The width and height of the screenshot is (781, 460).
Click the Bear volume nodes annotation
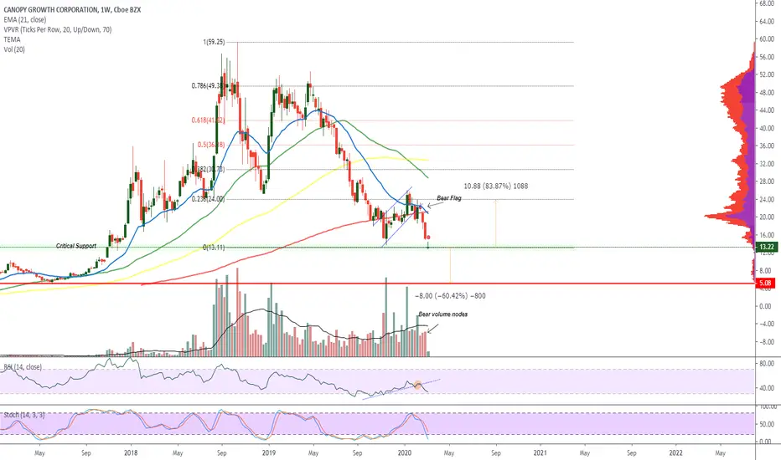[x=442, y=314]
